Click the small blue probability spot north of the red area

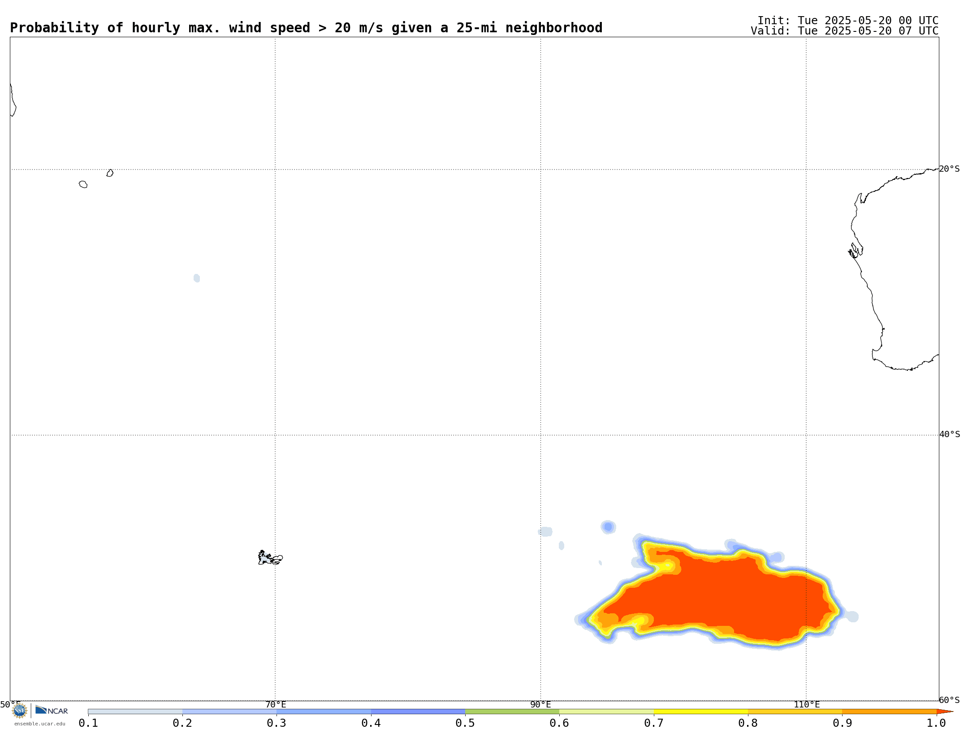[608, 527]
